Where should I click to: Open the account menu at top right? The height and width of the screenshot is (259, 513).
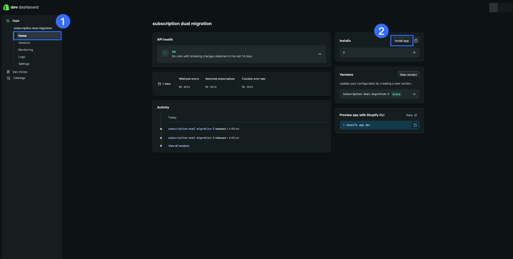500,7
